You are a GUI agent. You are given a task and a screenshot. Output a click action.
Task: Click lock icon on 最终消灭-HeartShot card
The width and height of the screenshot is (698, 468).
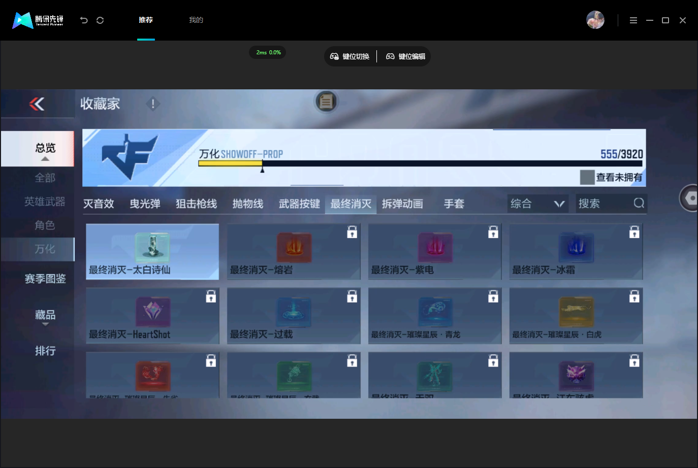click(x=211, y=296)
